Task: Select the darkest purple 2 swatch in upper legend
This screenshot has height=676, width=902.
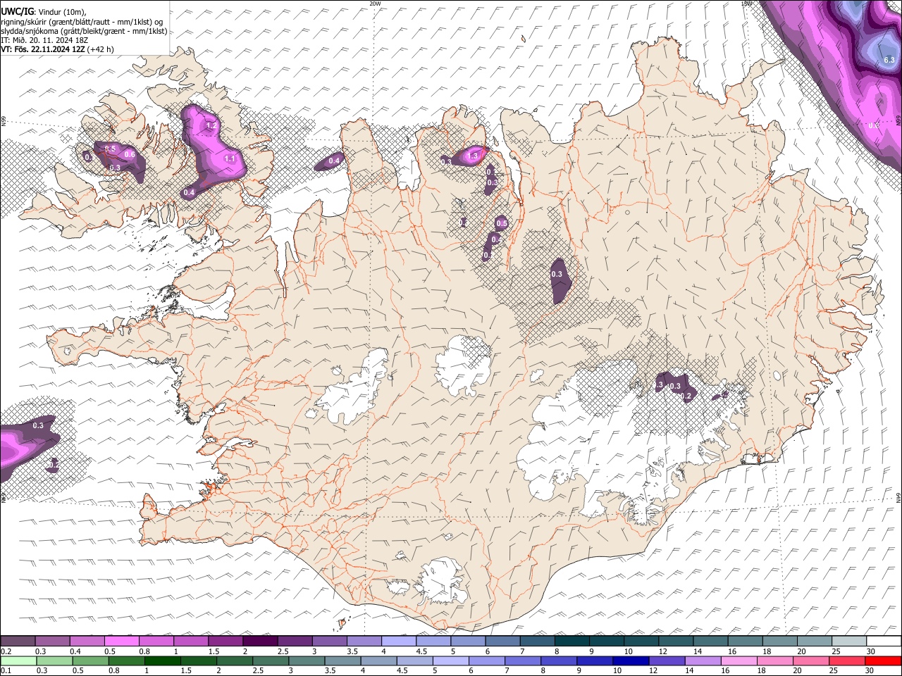Action: click(260, 641)
